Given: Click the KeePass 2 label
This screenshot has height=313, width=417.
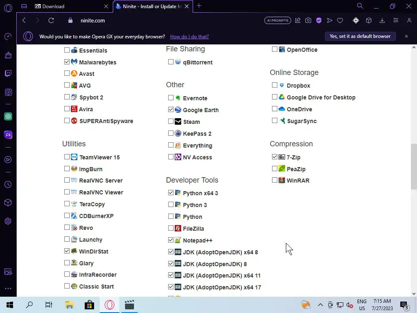Looking at the screenshot, I should pos(197,134).
